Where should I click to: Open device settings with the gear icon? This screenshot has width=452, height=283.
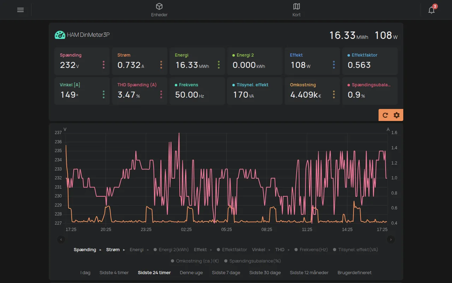[x=397, y=115]
